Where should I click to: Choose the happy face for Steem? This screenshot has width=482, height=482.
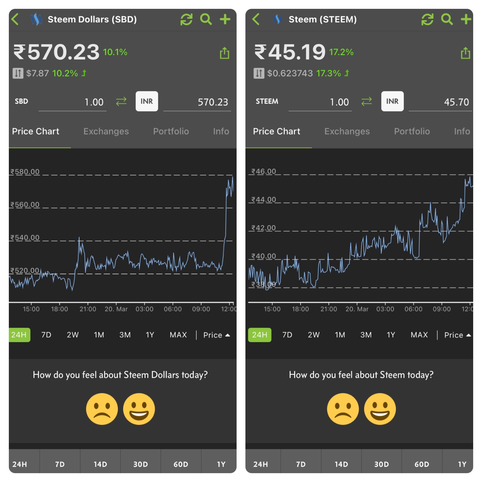point(380,409)
